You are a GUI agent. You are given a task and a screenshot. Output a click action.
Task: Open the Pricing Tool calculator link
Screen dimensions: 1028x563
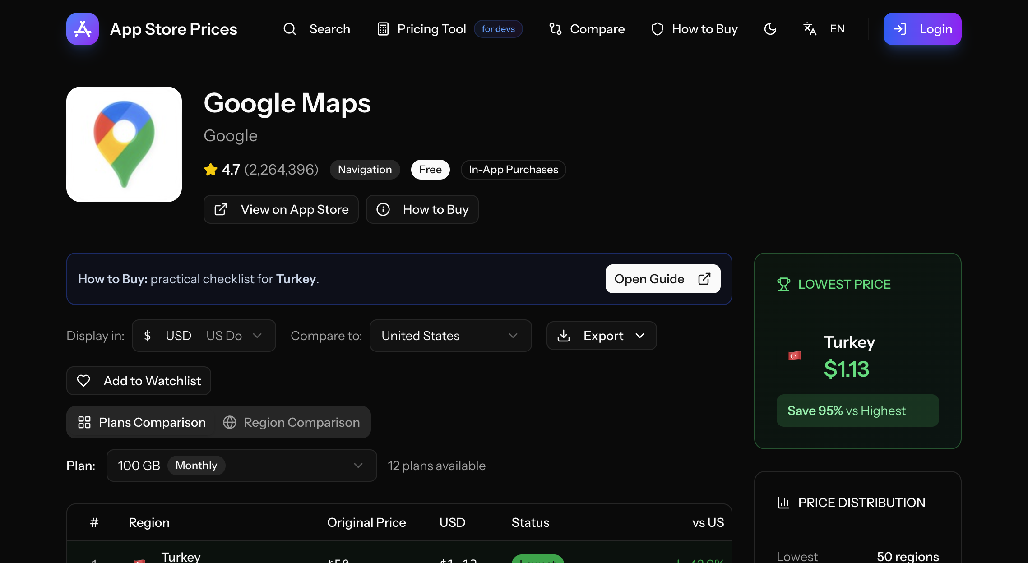coord(421,29)
